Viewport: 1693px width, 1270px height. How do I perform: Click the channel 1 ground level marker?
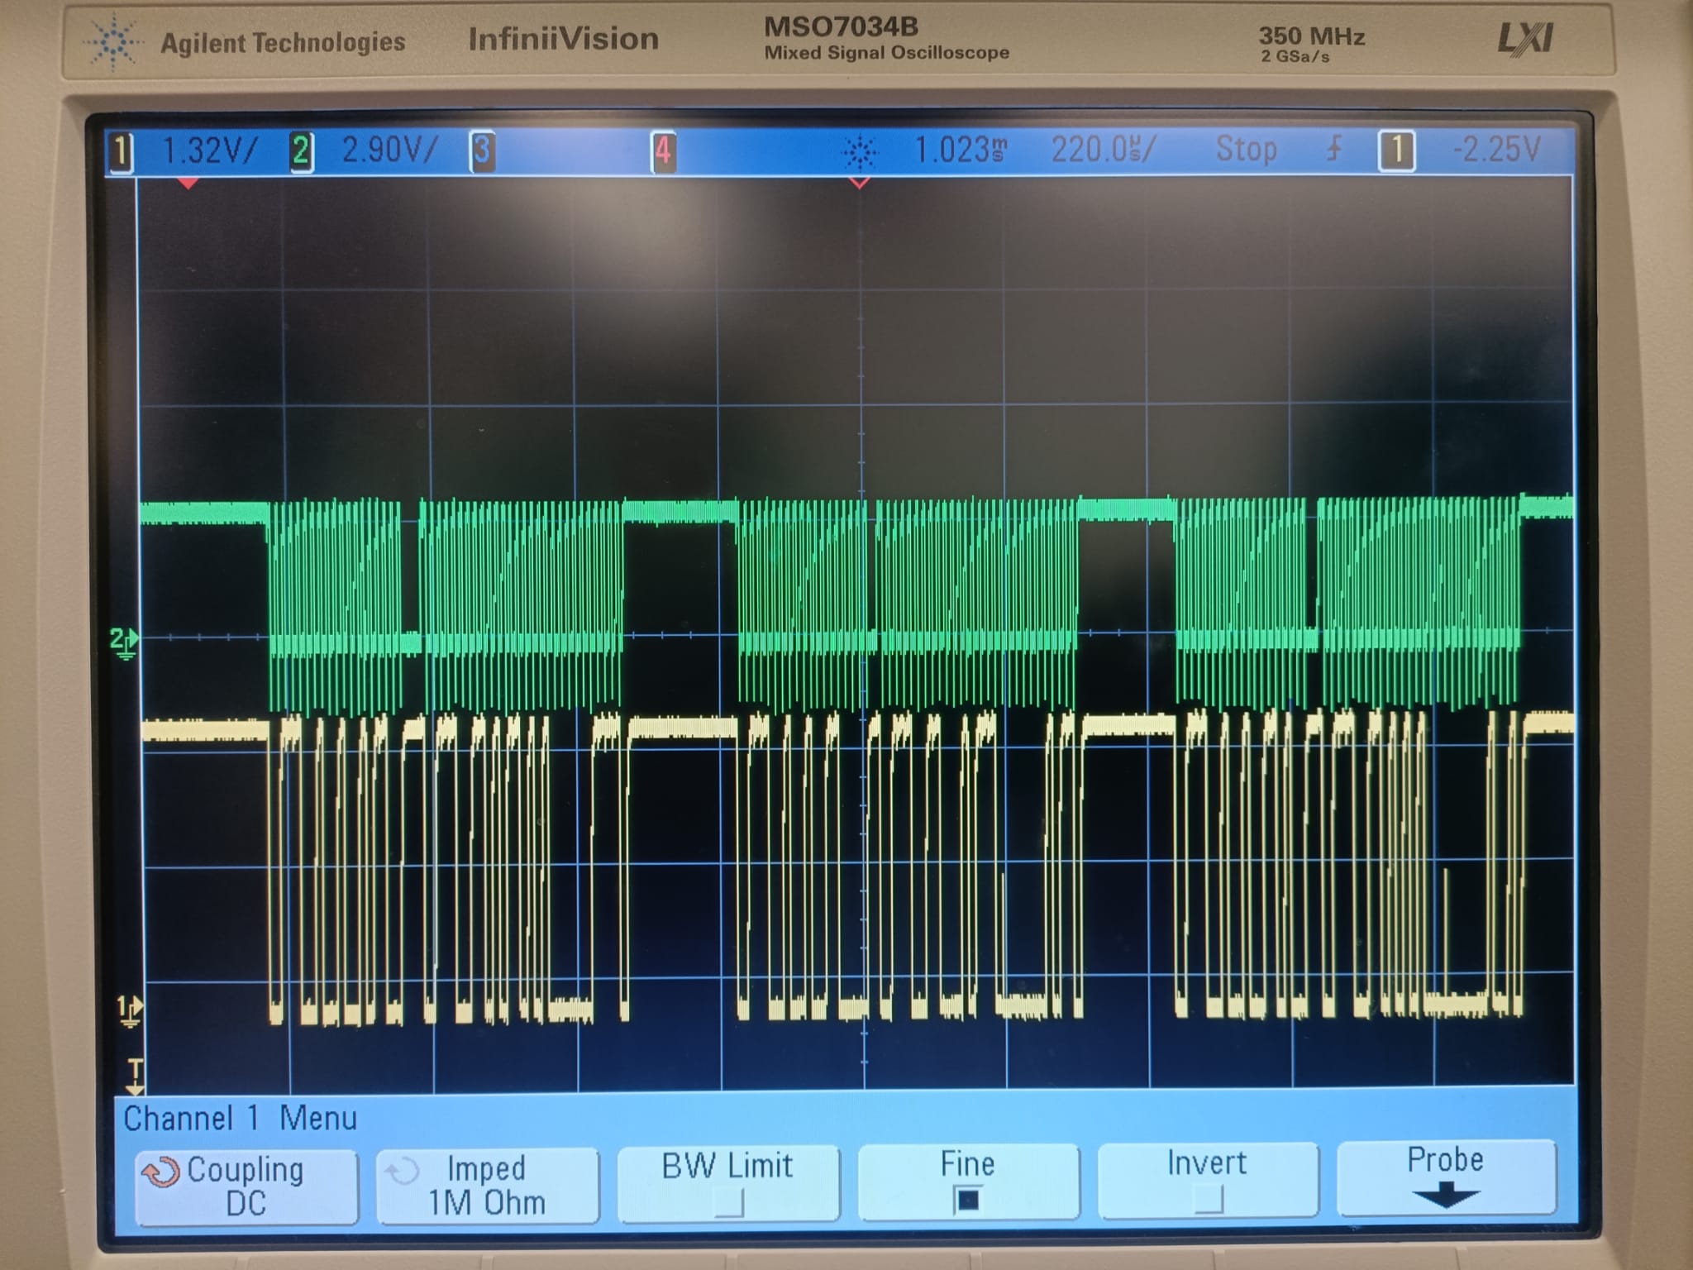130,1010
